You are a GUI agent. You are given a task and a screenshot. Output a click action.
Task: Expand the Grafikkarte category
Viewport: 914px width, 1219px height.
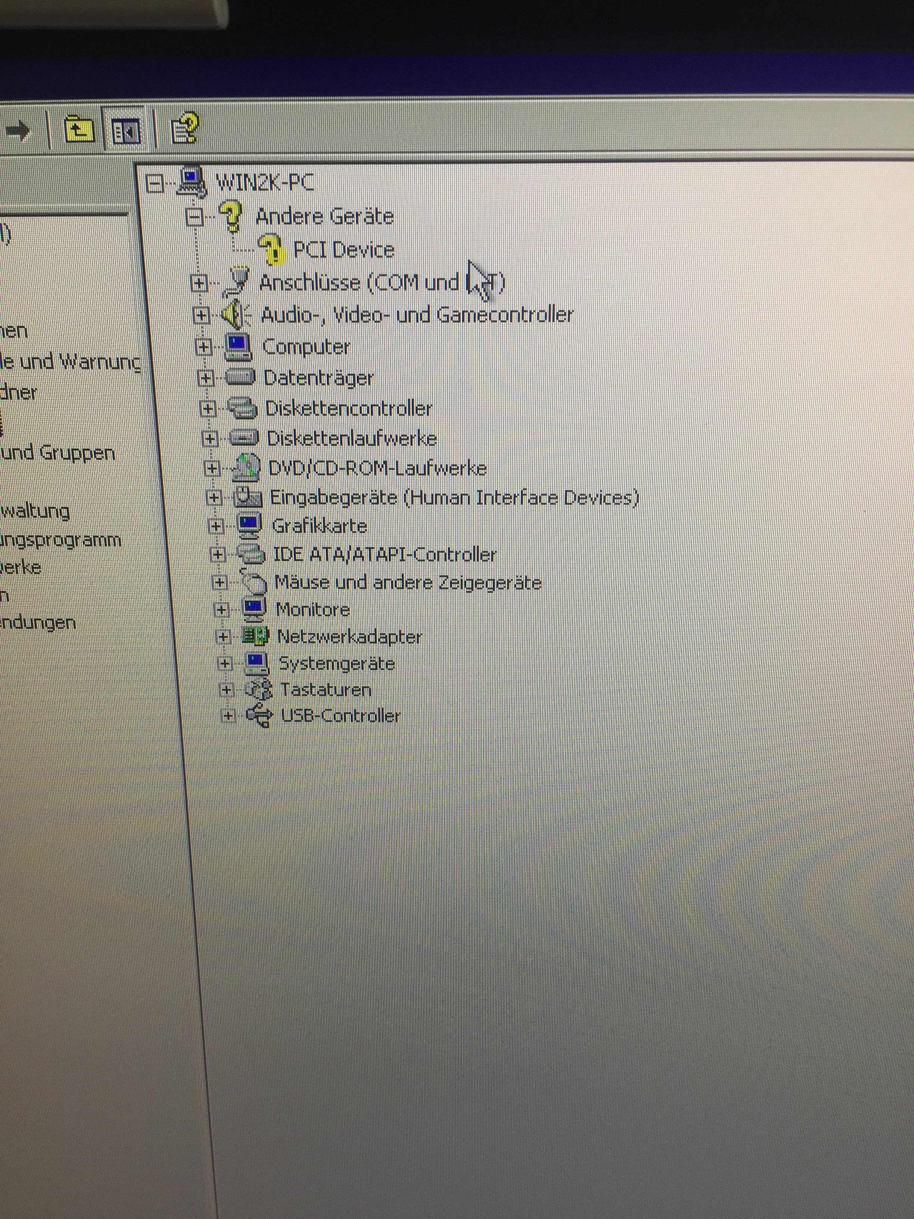pos(216,526)
